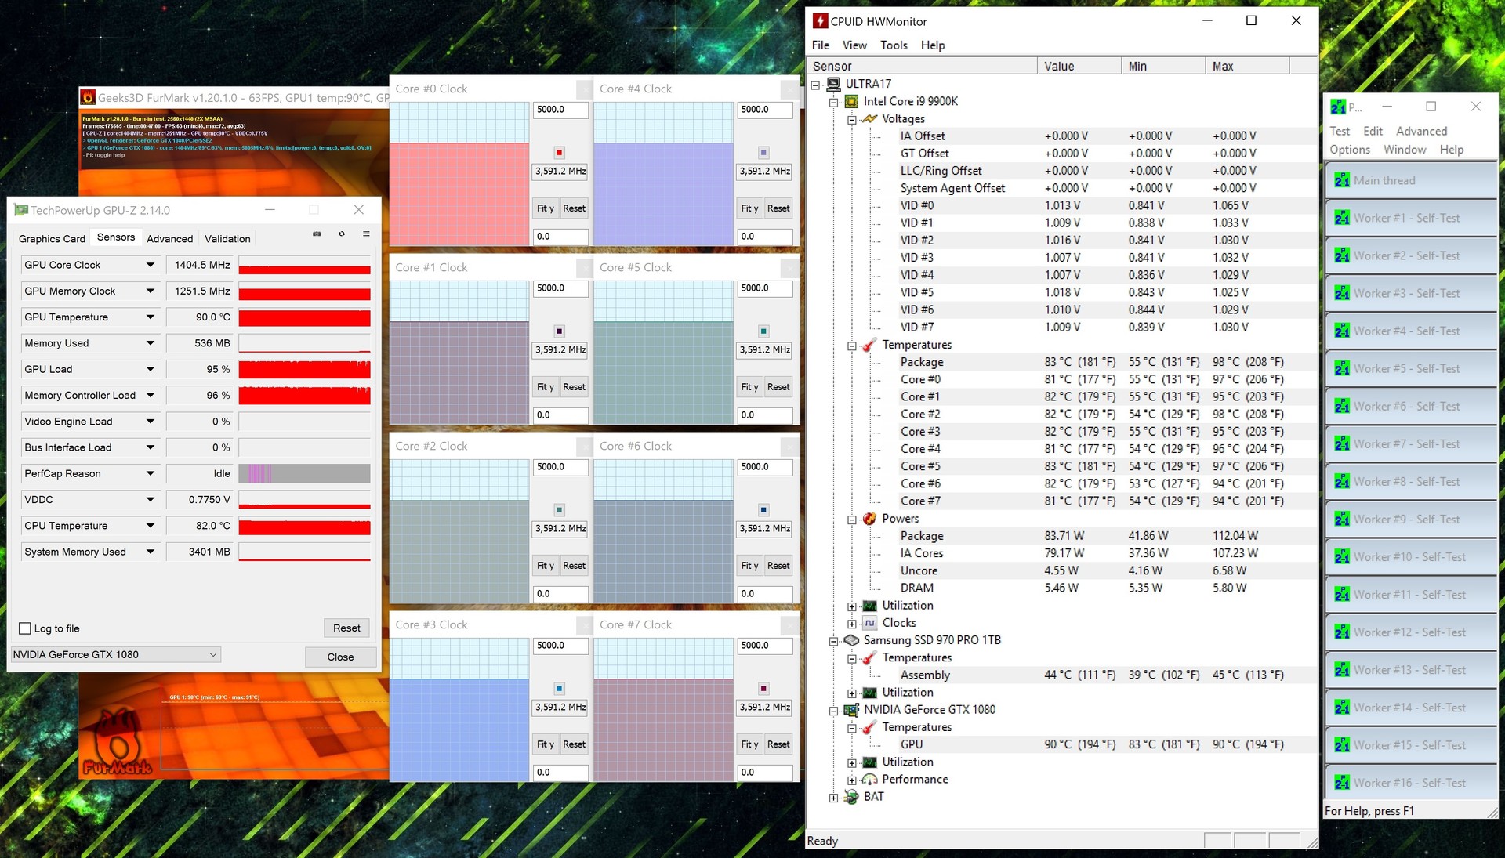Click the GPU-Z screenshot camera icon

(317, 234)
